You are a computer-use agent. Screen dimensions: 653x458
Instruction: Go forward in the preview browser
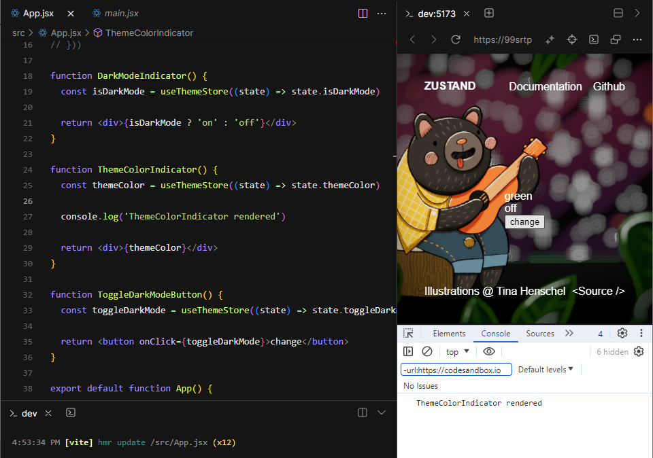[433, 39]
